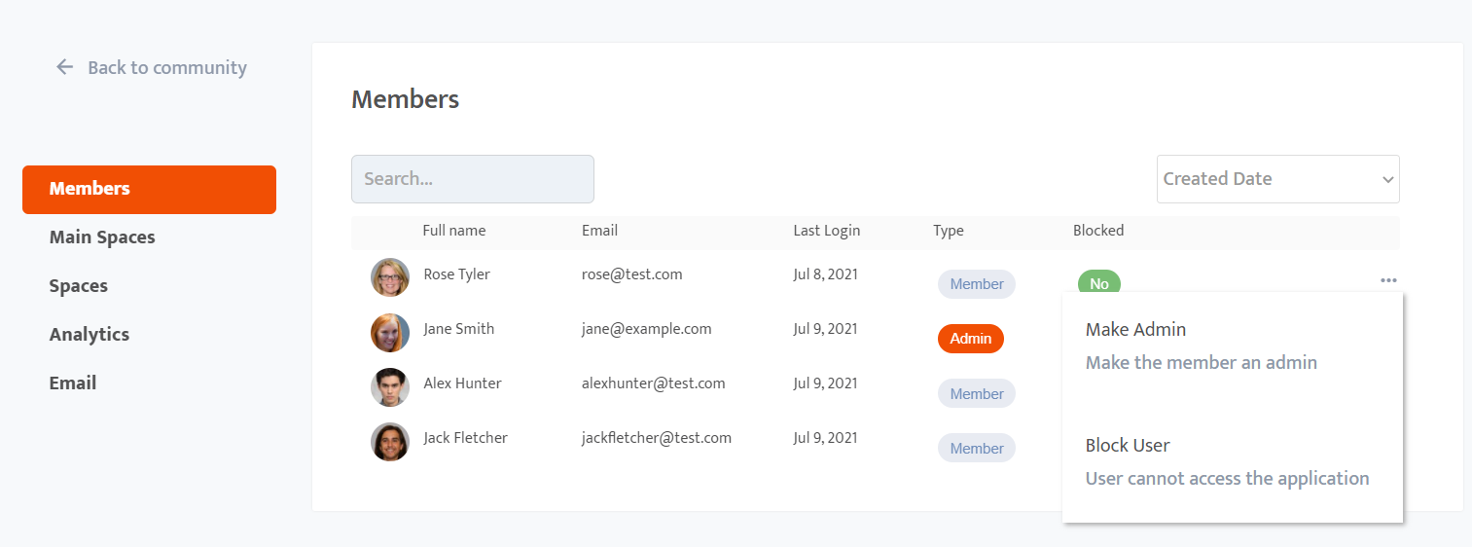Click Rose Tyler's blocked No badge
The width and height of the screenshot is (1472, 547).
tap(1098, 283)
